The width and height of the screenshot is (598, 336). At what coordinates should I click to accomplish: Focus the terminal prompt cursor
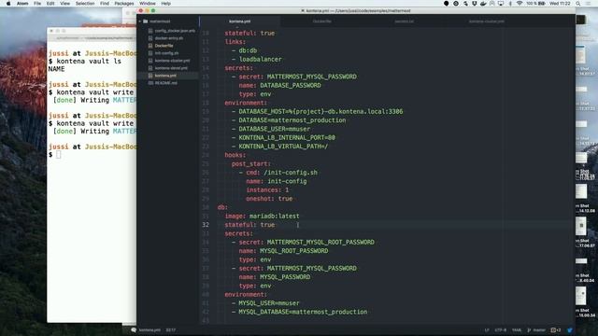tap(58, 155)
